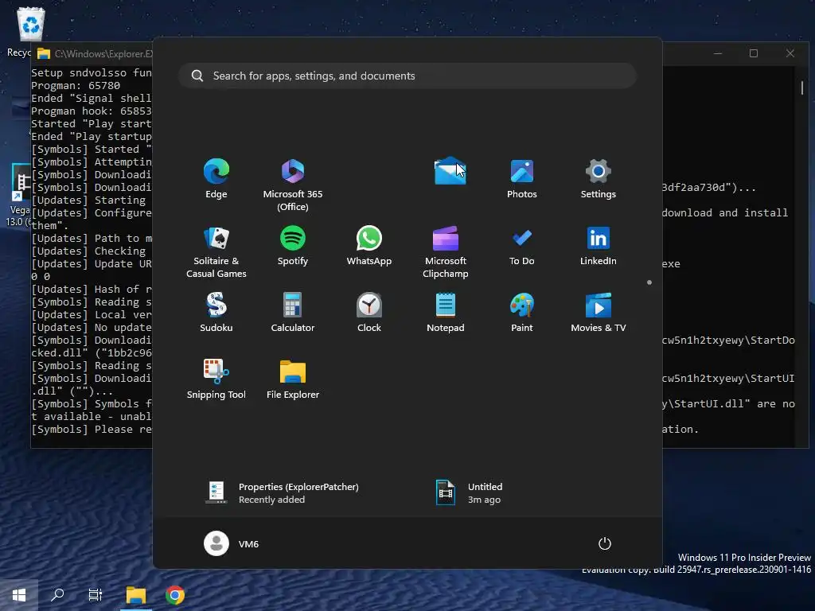Minimize the Explorer.EXE console window

(x=718, y=53)
